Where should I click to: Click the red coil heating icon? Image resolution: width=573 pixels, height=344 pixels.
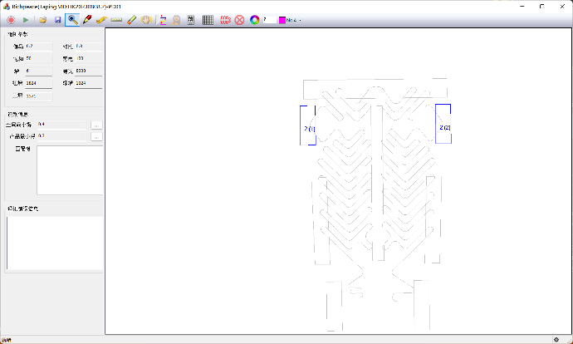click(x=225, y=19)
